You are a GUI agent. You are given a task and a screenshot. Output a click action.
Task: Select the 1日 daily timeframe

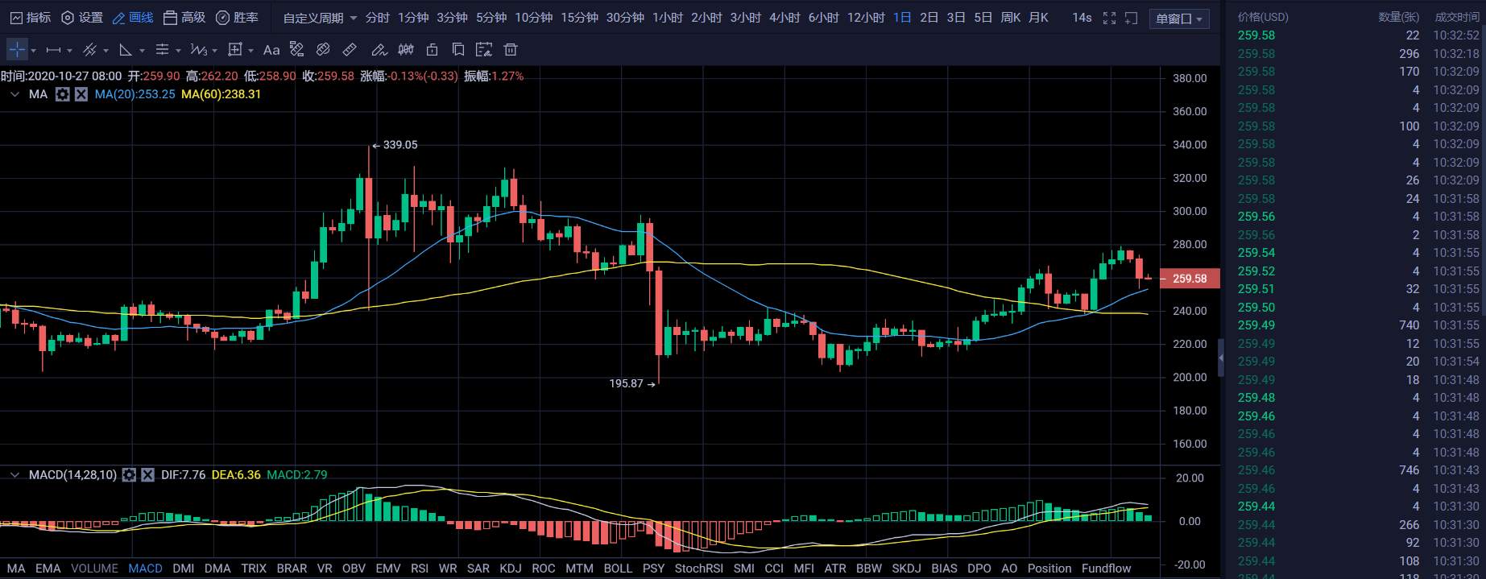pyautogui.click(x=902, y=18)
